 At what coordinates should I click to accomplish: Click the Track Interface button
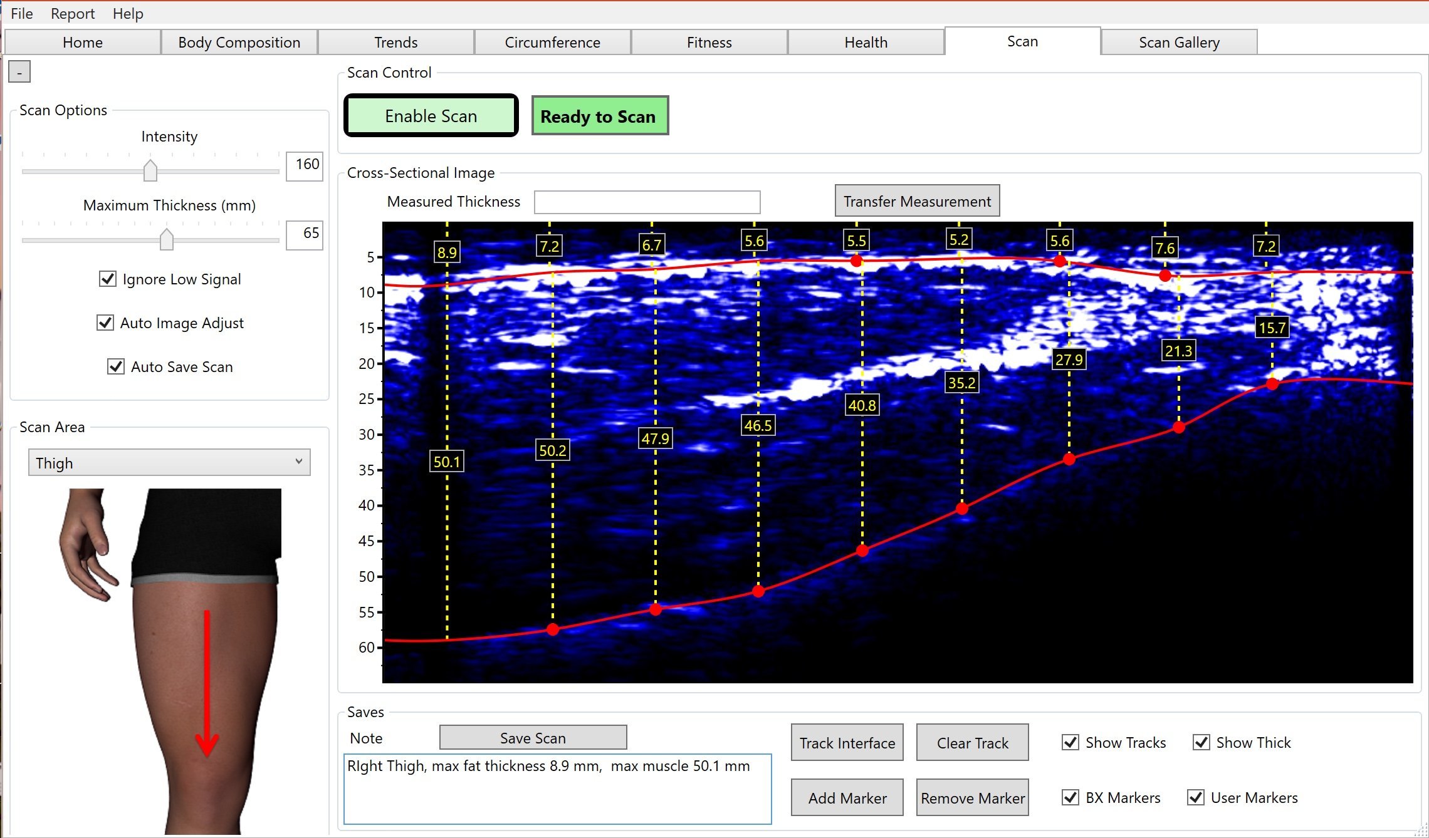pyautogui.click(x=847, y=743)
